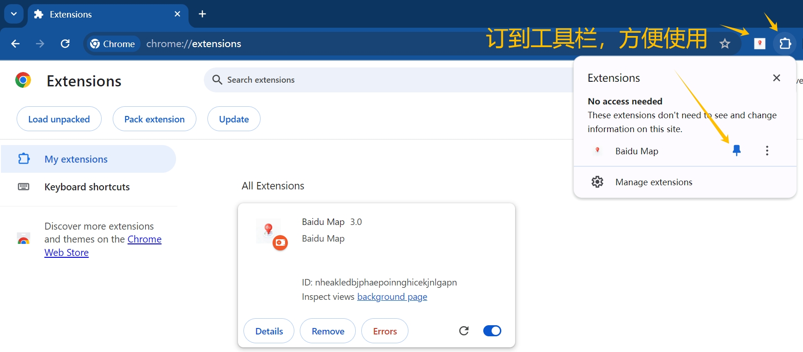Open Keyboard shortcuts in sidebar
The image size is (803, 352).
point(88,187)
